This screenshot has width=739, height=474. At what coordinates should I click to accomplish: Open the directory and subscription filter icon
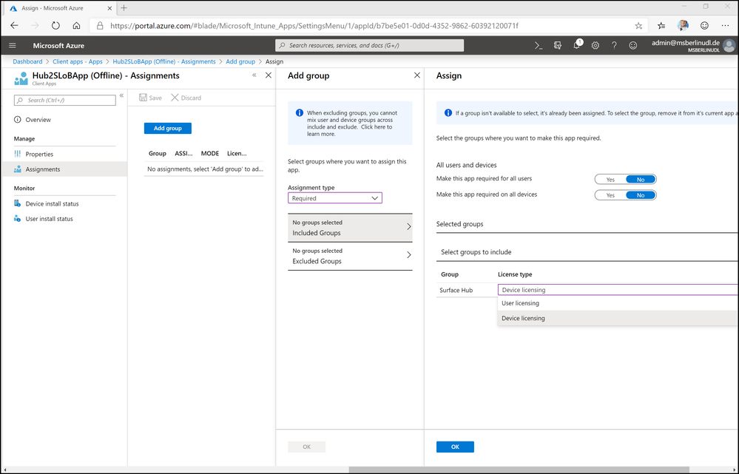coord(558,45)
